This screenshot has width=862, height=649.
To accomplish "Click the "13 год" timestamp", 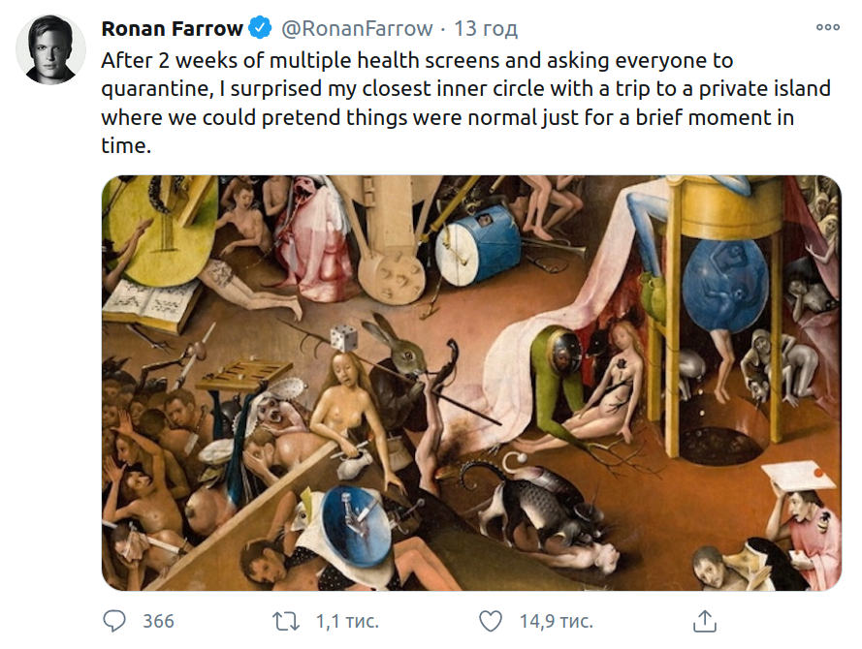I will point(485,28).
